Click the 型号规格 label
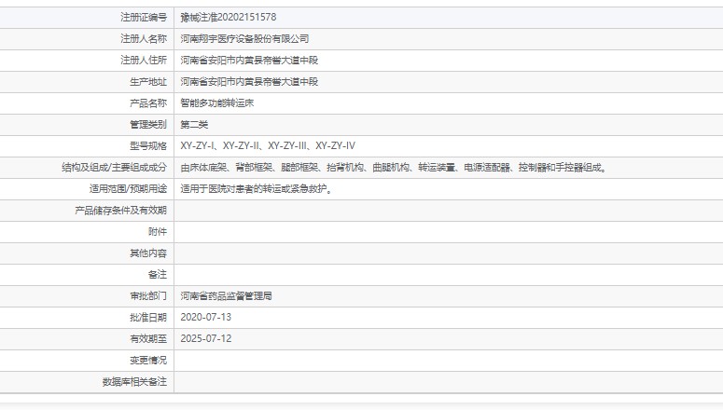This screenshot has width=723, height=410. click(148, 146)
